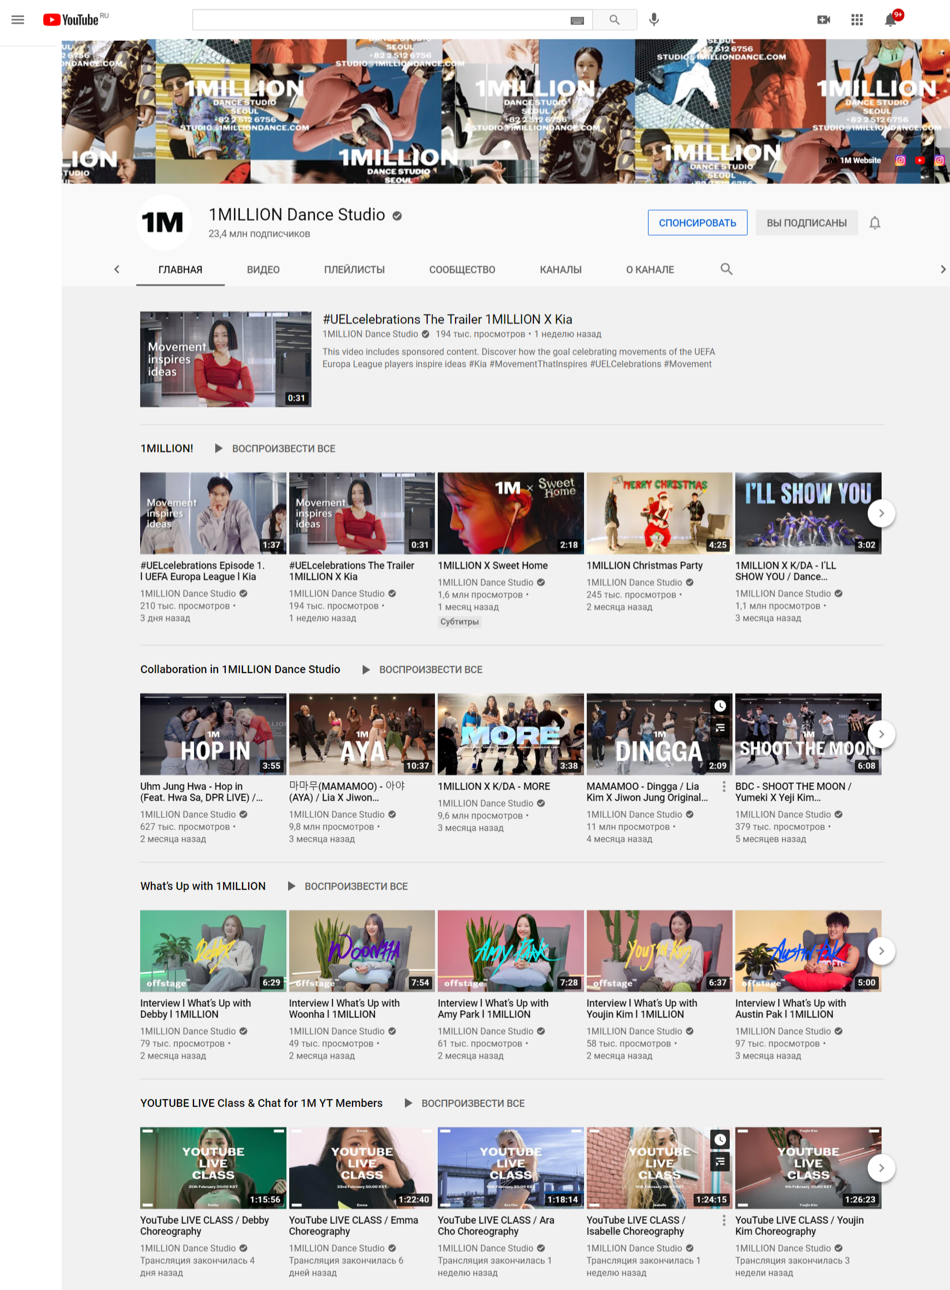Open the HOP IN video thumbnail
Viewport: 950px width, 1290px height.
[213, 734]
